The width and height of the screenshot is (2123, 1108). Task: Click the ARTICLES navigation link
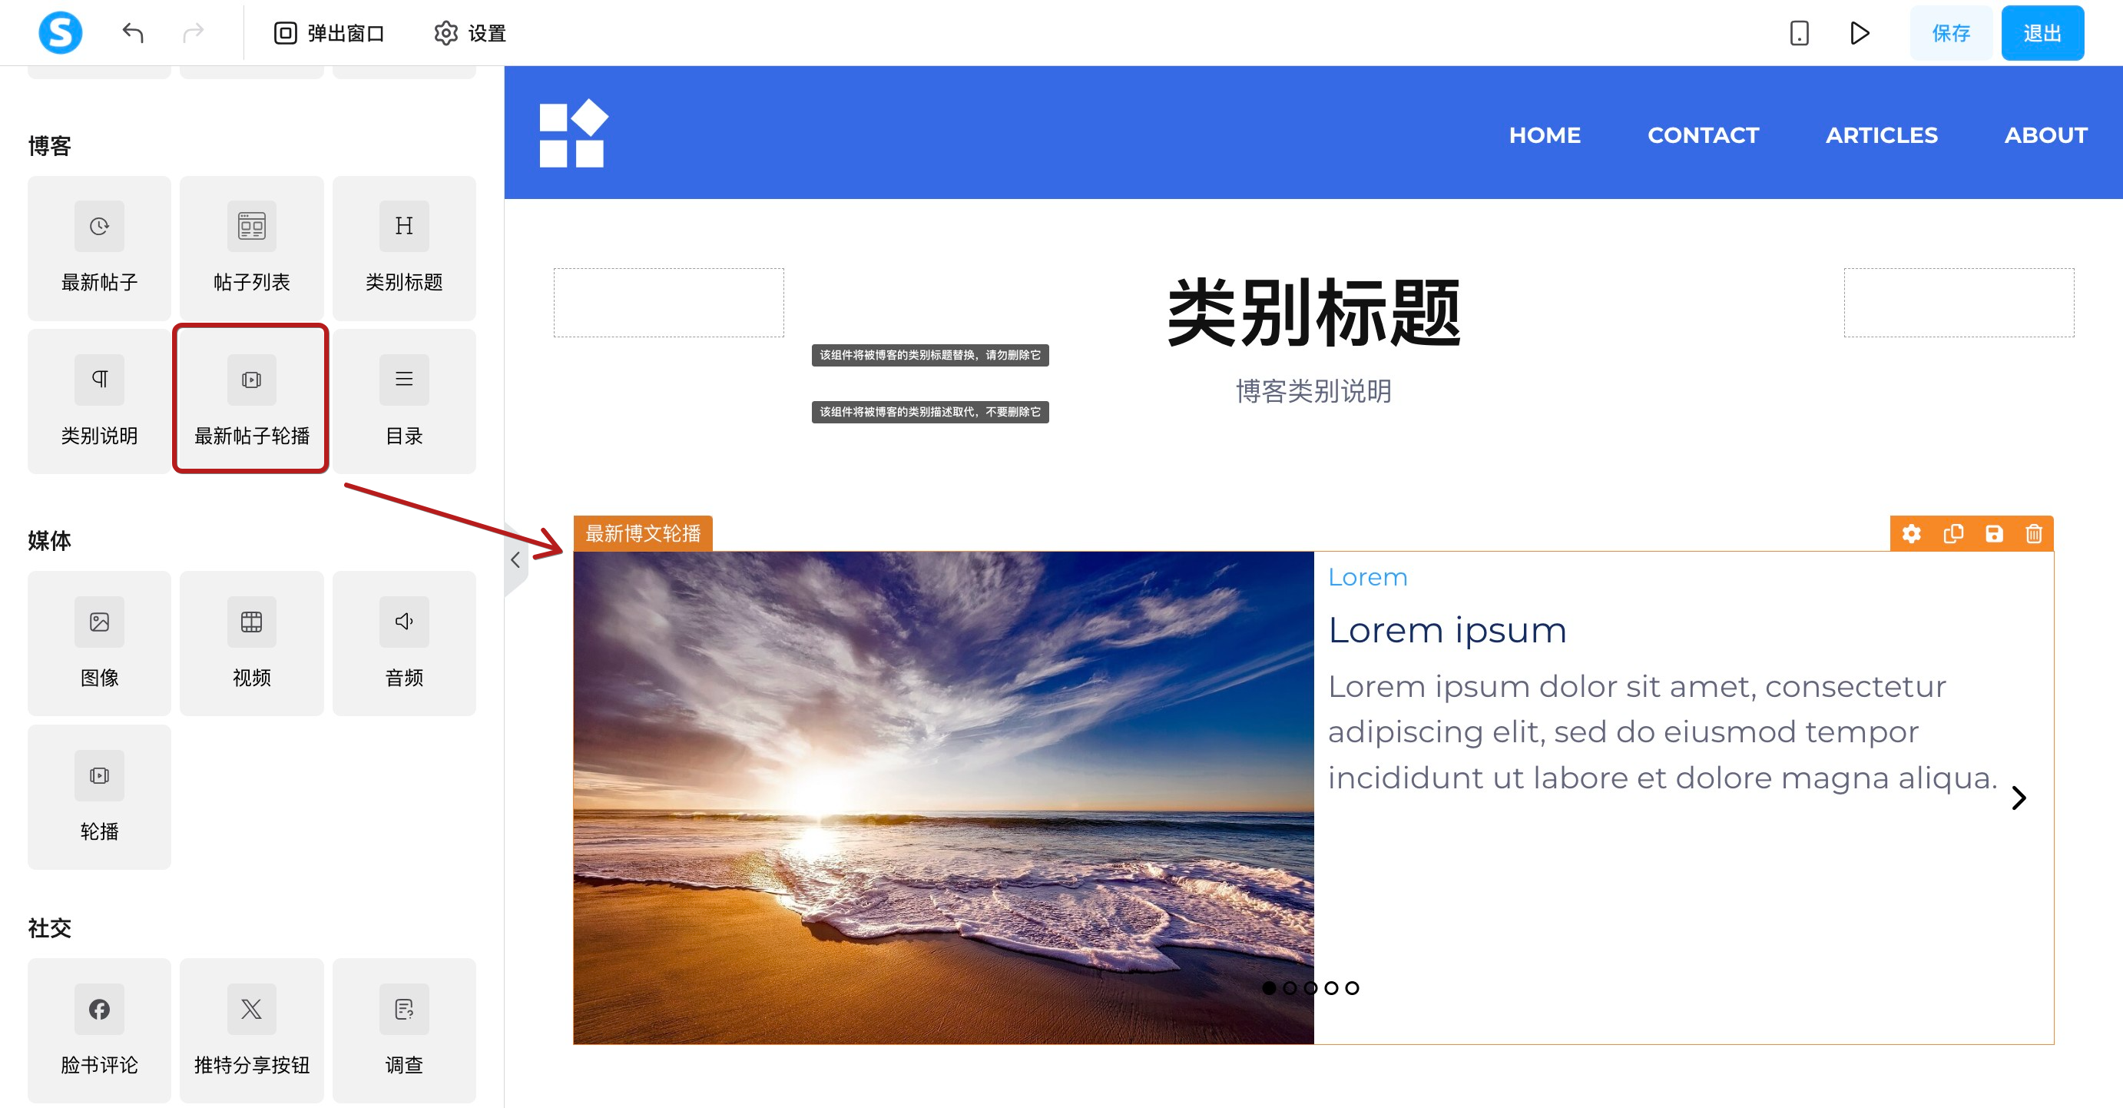tap(1881, 135)
